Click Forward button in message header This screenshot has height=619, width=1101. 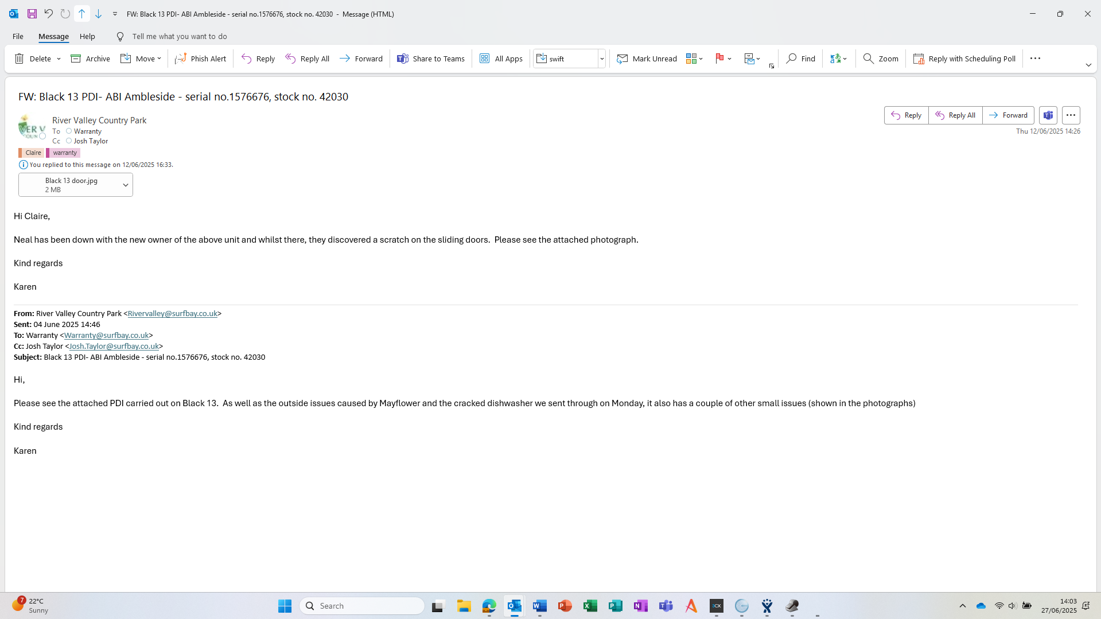click(1008, 115)
